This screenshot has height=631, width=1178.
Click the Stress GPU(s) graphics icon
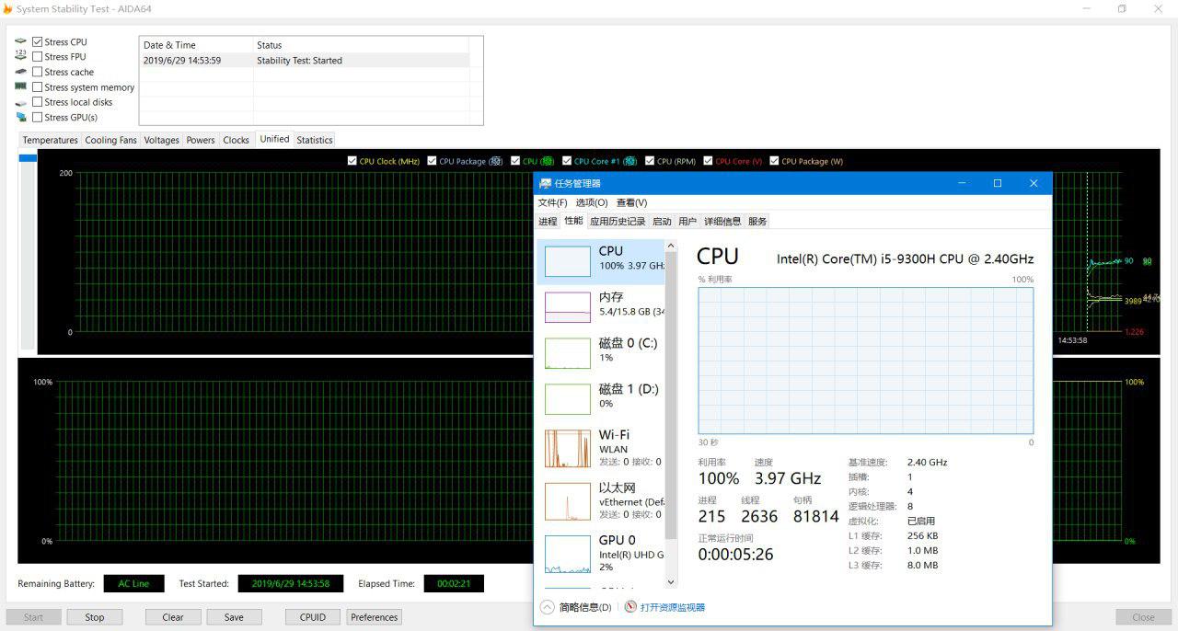point(20,117)
